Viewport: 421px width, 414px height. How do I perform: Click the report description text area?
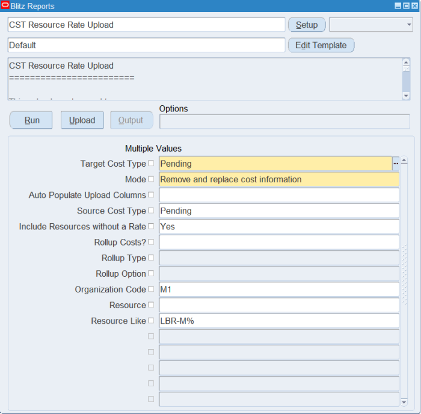205,79
